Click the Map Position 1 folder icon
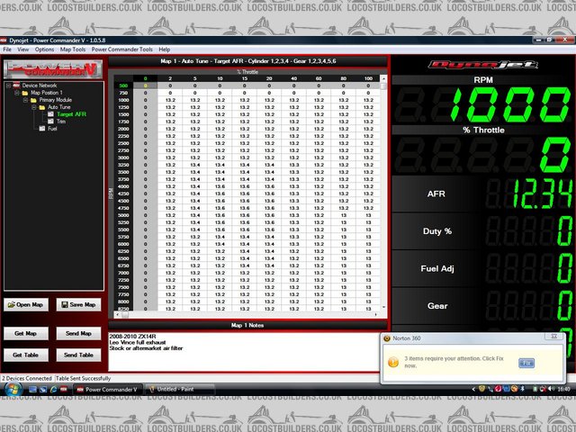Viewport: 576px width, 432px height. pyautogui.click(x=25, y=93)
